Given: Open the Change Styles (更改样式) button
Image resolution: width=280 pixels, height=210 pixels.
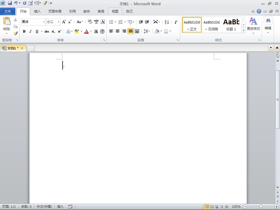Looking at the screenshot, I should click(253, 26).
